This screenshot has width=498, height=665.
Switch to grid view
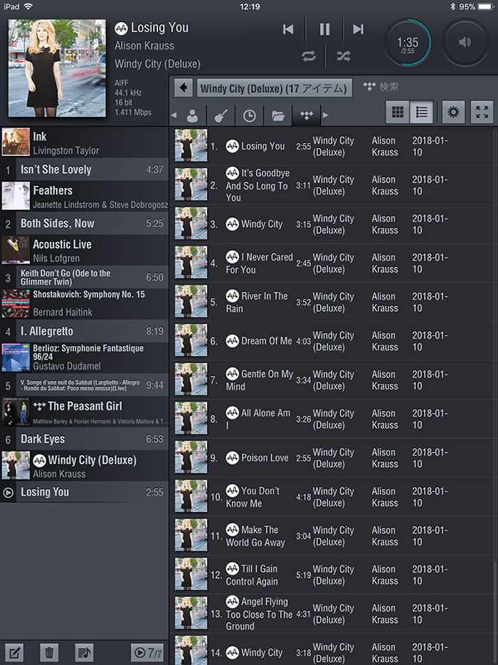click(398, 112)
